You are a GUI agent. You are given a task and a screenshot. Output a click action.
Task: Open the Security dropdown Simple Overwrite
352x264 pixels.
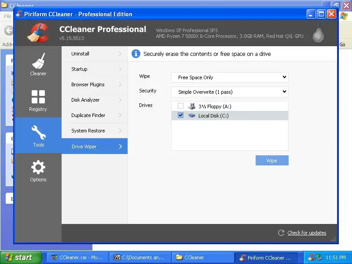(x=230, y=92)
